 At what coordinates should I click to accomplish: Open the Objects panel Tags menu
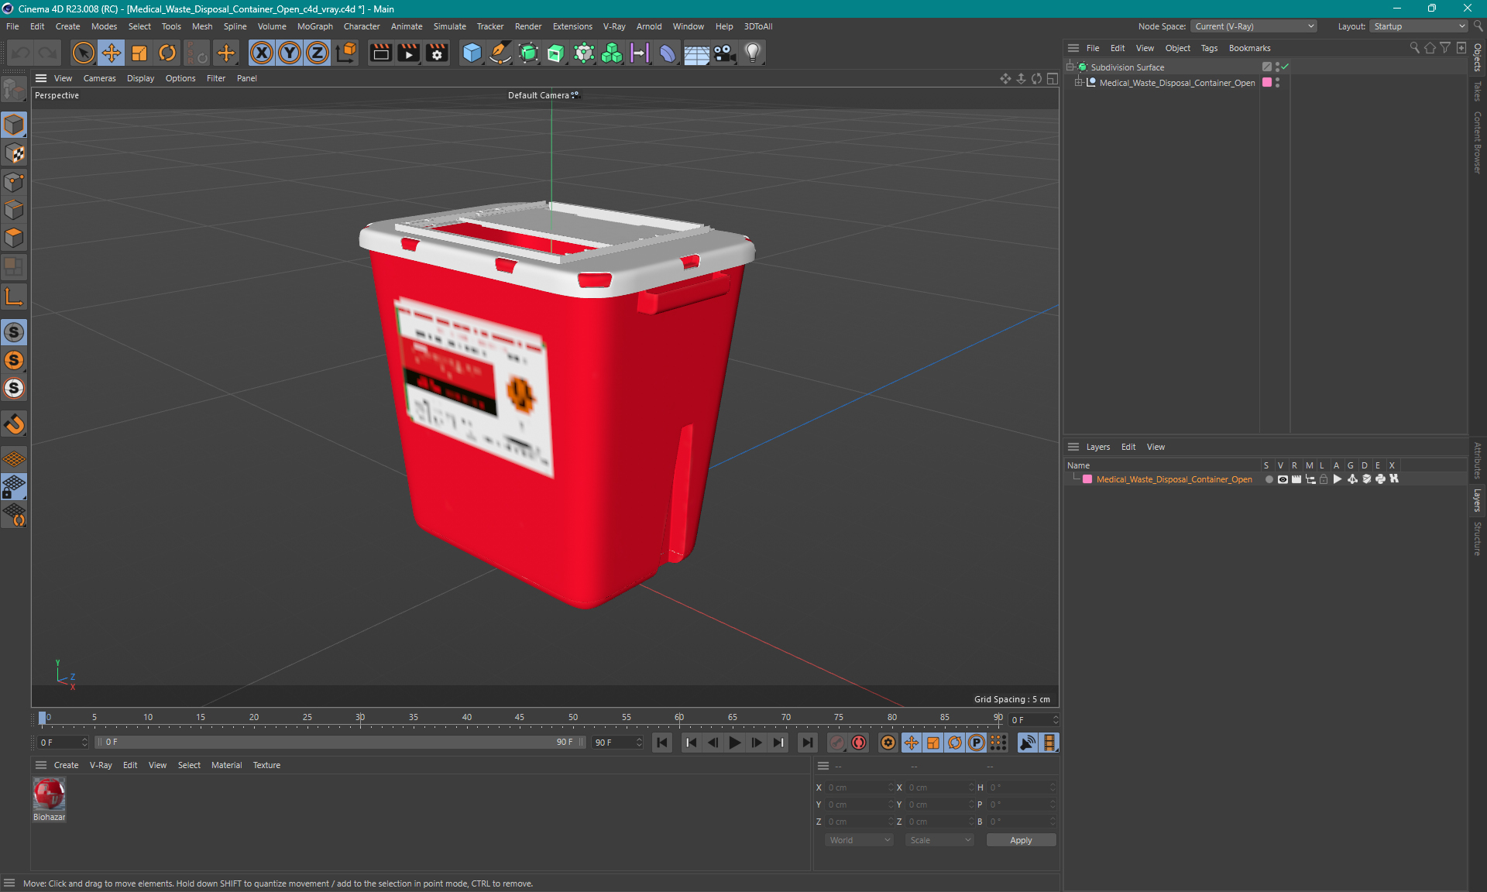1209,48
